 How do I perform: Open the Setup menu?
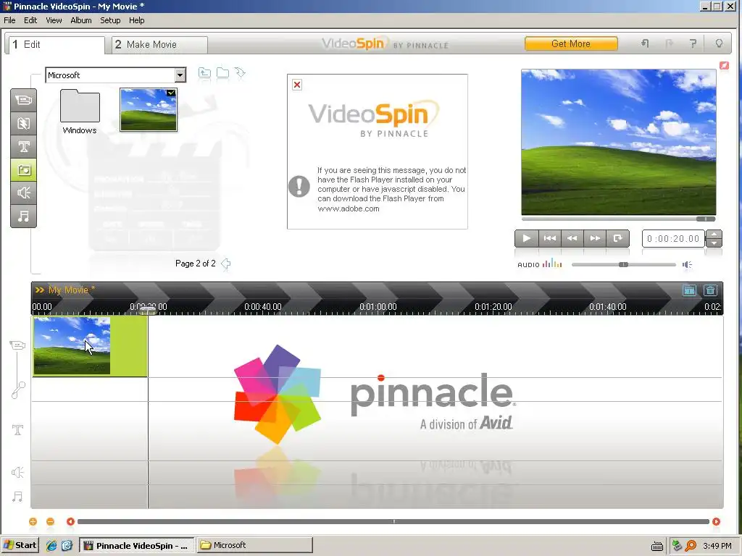point(110,20)
